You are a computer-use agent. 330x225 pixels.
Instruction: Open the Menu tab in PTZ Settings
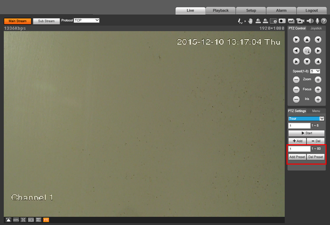pos(316,111)
